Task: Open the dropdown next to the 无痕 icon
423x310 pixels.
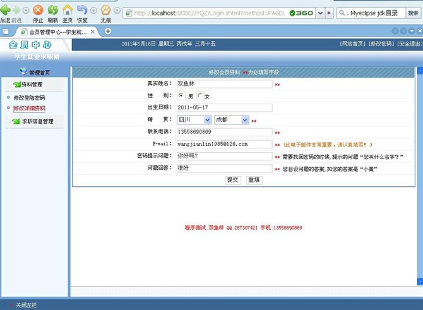Action: pos(117,11)
